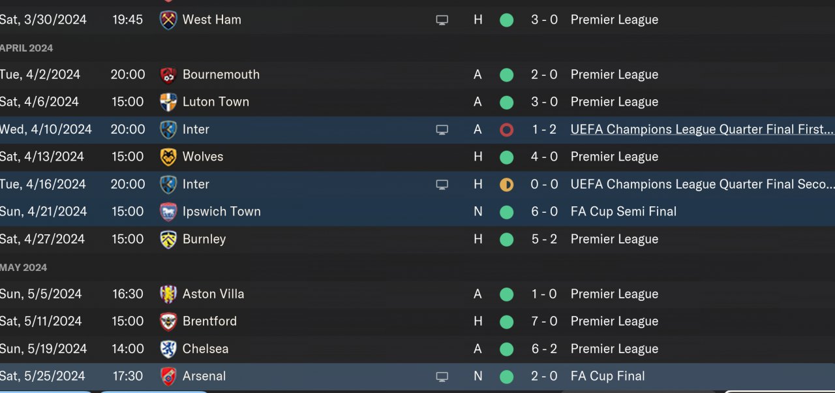This screenshot has width=835, height=393.
Task: Click the red loss indicator for 4/10 Inter match
Action: point(506,130)
